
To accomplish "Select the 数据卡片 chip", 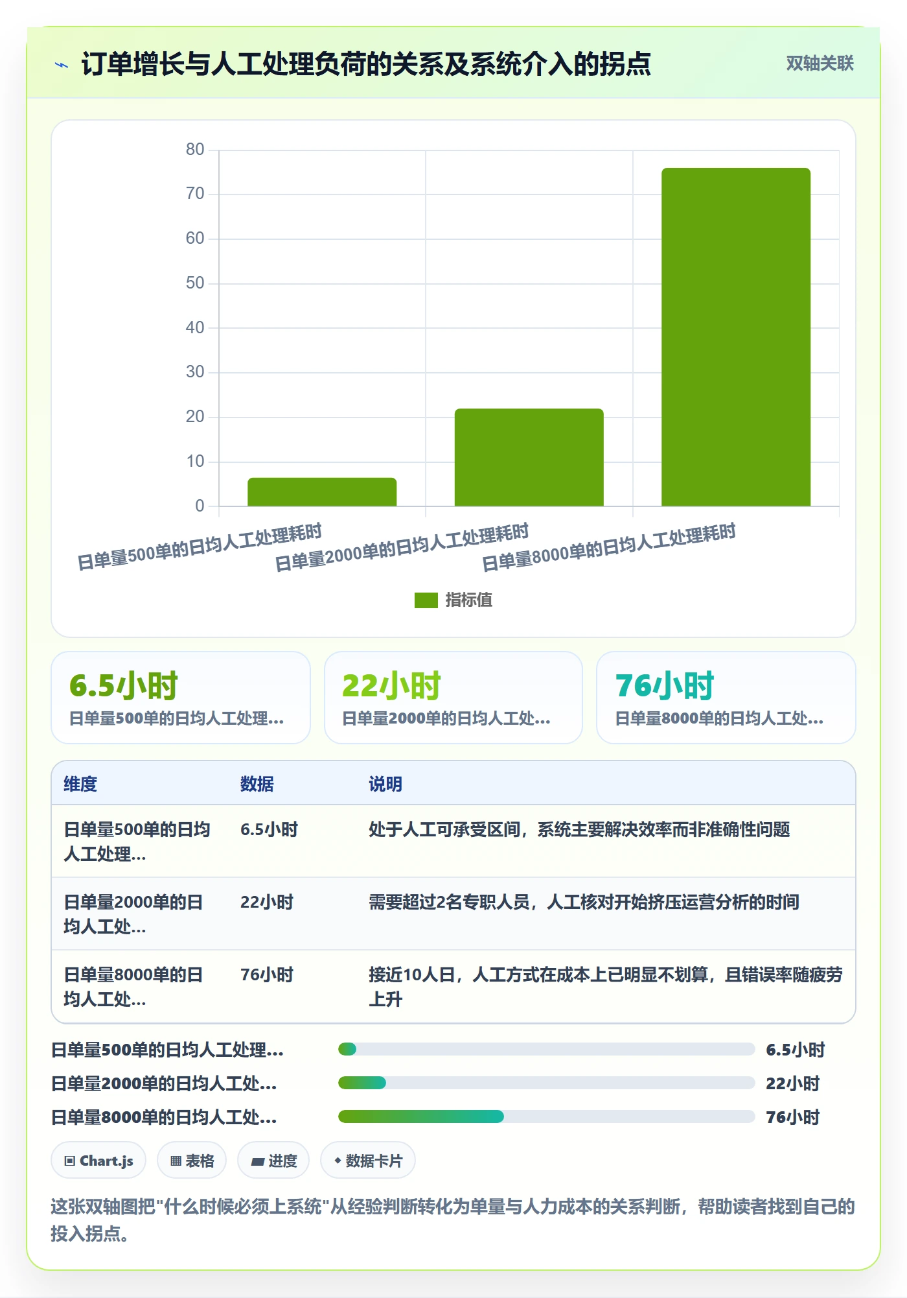I will (x=368, y=1161).
